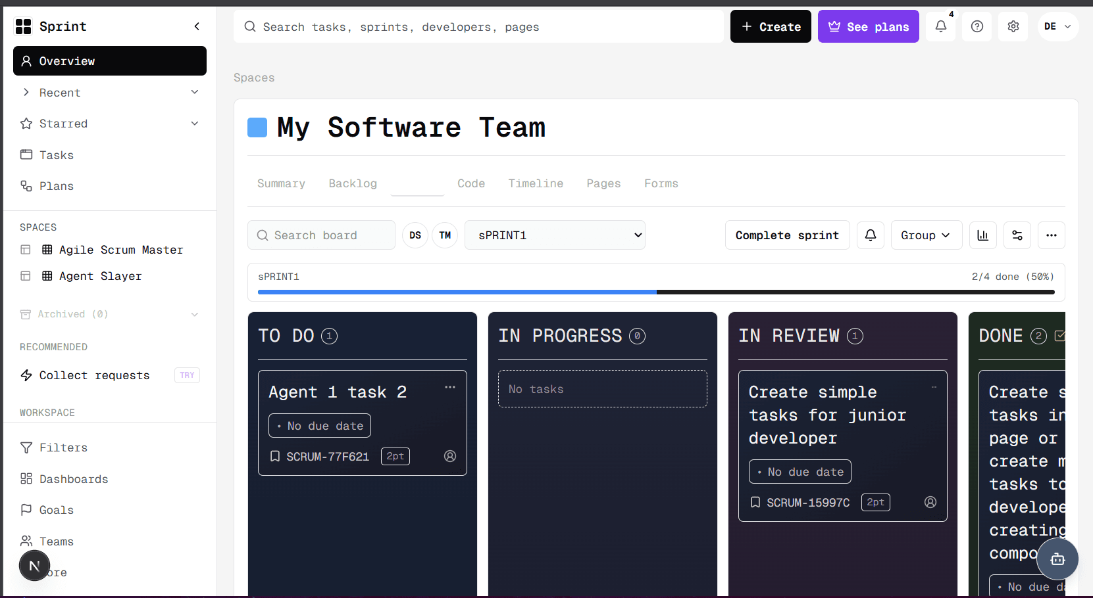Open the help question mark icon

977,26
